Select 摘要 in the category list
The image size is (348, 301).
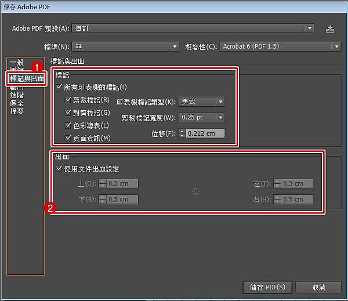click(x=17, y=111)
